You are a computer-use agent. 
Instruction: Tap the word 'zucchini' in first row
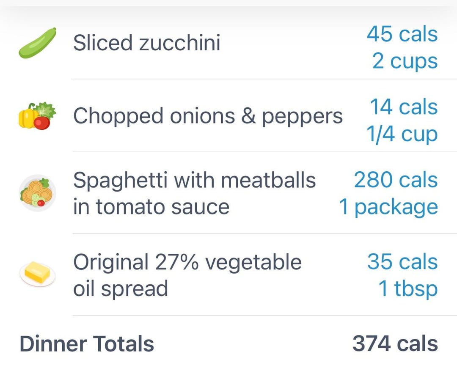pyautogui.click(x=179, y=43)
